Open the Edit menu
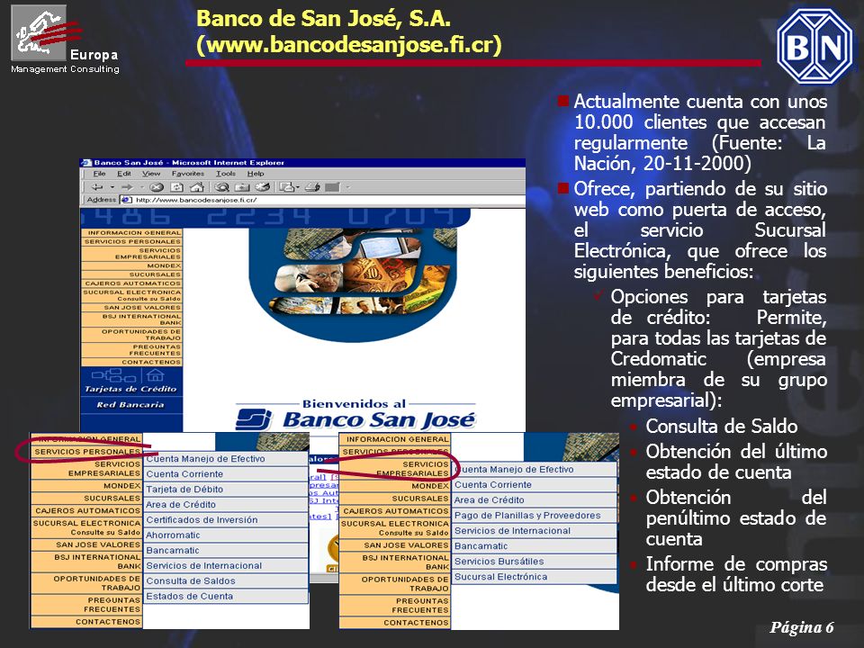This screenshot has height=648, width=864. click(124, 174)
